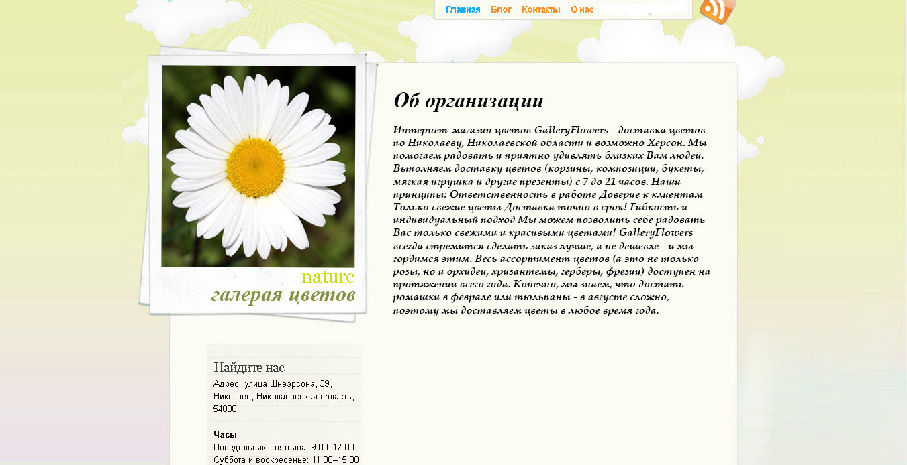
Task: Click the 'Найдите нас' widget heading
Action: coord(249,367)
